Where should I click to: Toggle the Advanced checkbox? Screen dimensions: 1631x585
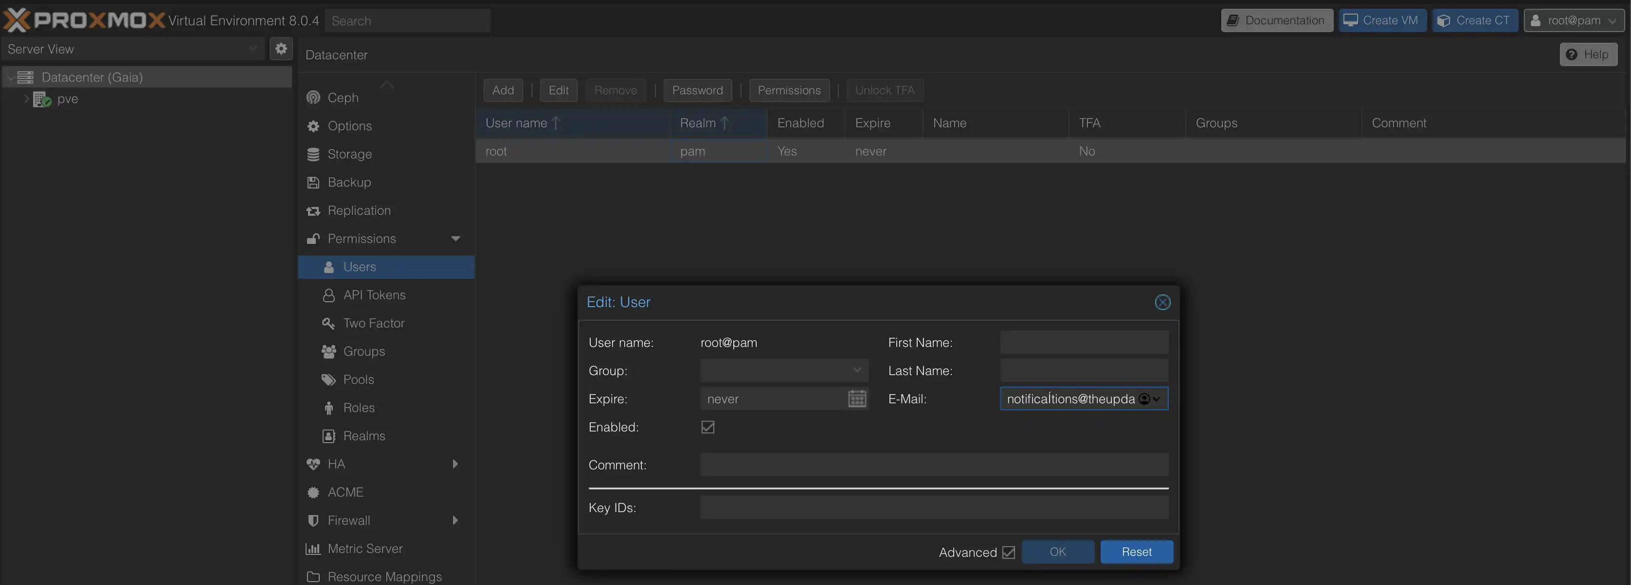[x=1009, y=552]
